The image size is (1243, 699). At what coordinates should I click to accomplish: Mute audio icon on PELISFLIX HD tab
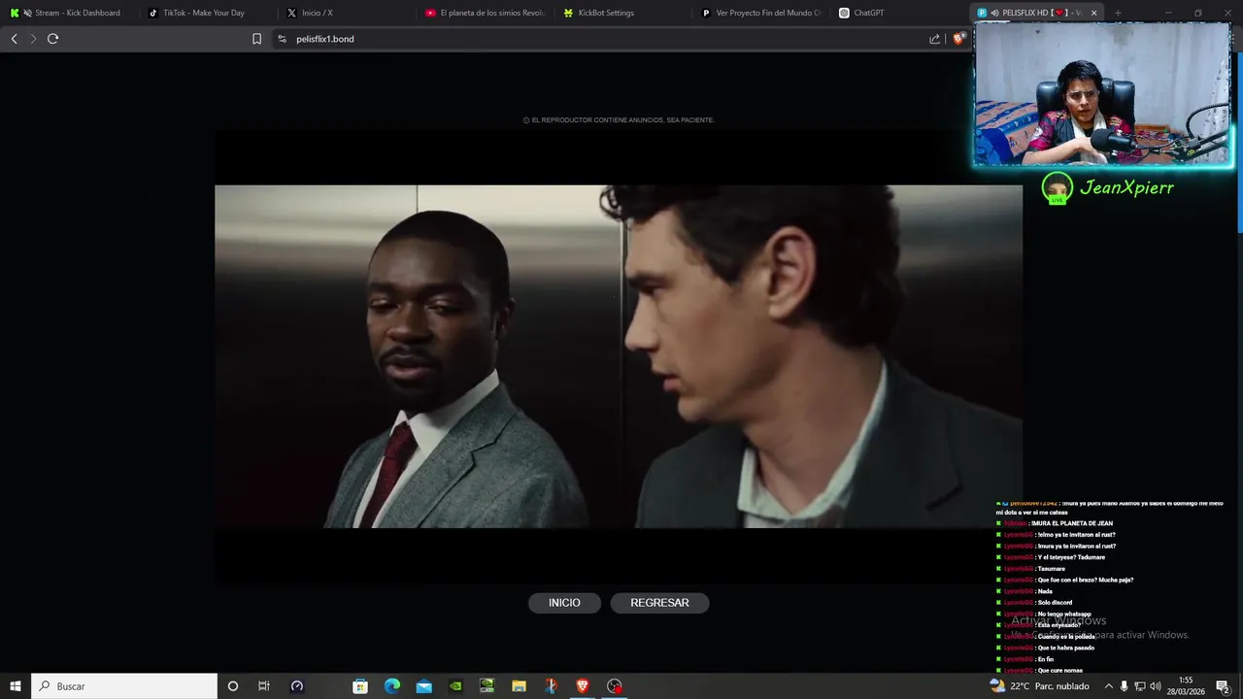pyautogui.click(x=994, y=13)
